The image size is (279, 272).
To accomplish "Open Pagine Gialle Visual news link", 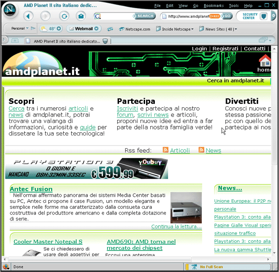I will (x=242, y=225).
